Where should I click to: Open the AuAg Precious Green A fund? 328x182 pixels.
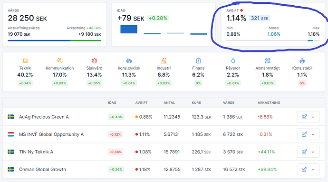[x=44, y=117]
